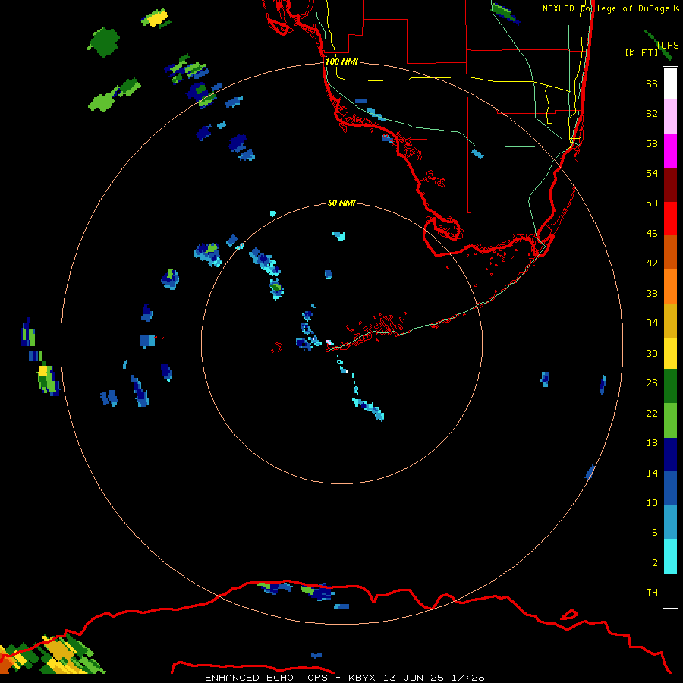Click the legend value 46
Screen dimensions: 683x683
[x=652, y=233]
